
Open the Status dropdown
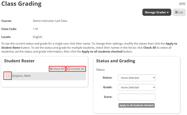[137, 78]
